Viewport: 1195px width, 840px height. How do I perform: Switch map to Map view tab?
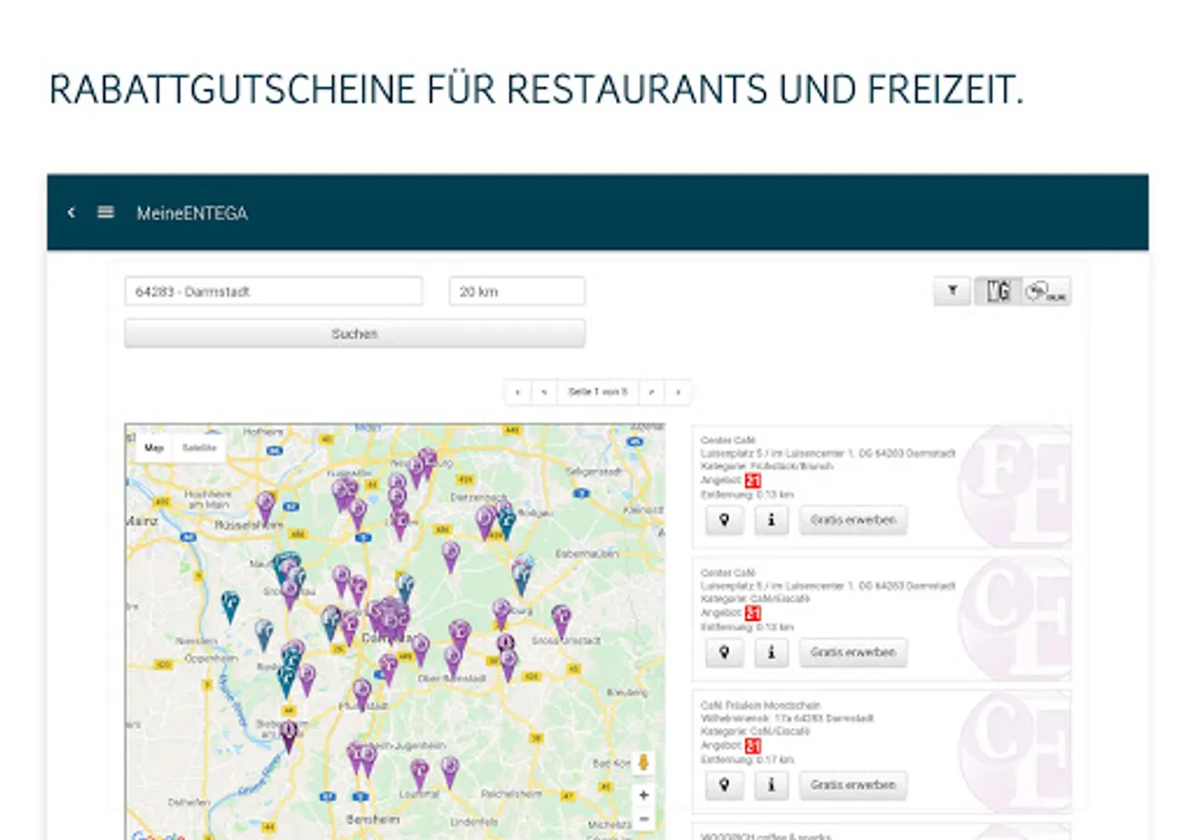[154, 448]
